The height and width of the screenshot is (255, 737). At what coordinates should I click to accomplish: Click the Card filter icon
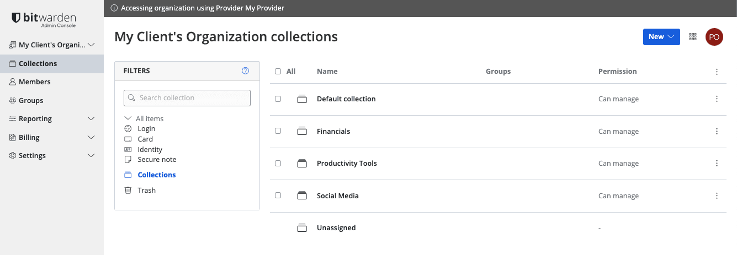[128, 139]
